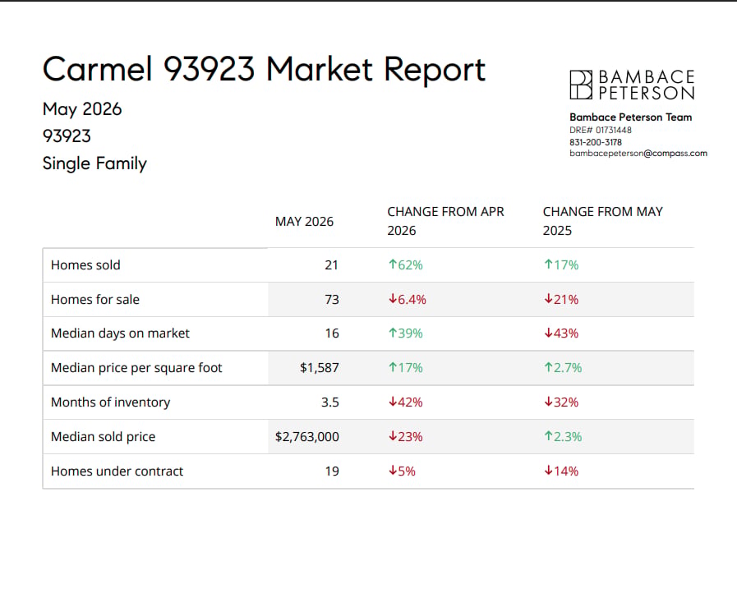Click the red arrow beside 42% inventory change

393,402
